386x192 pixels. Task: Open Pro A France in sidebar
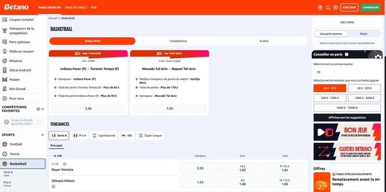point(7,184)
